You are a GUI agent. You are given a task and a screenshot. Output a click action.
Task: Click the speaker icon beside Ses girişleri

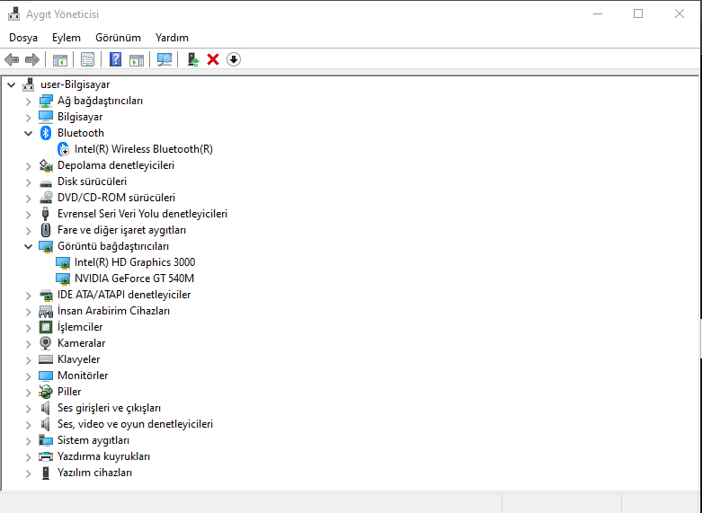pyautogui.click(x=45, y=408)
